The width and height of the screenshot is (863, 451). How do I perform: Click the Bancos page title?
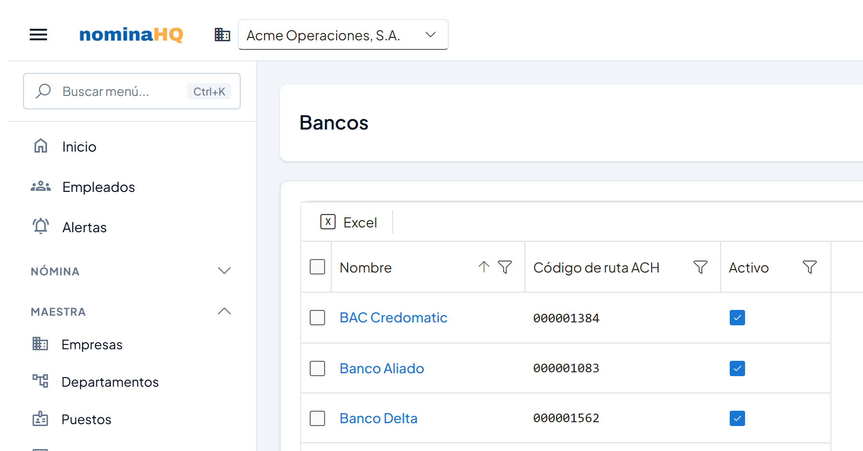pos(334,123)
